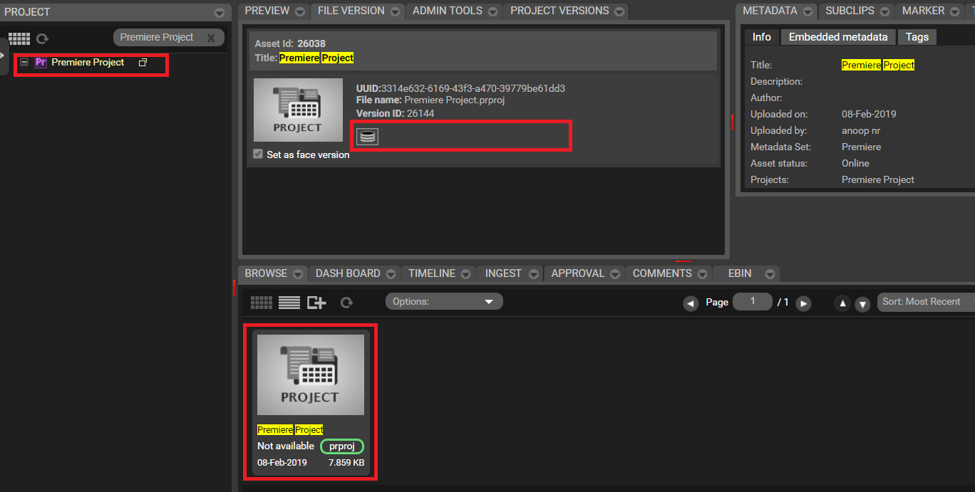
Task: Open the COMMENTS tab dropdown arrow
Action: 703,274
